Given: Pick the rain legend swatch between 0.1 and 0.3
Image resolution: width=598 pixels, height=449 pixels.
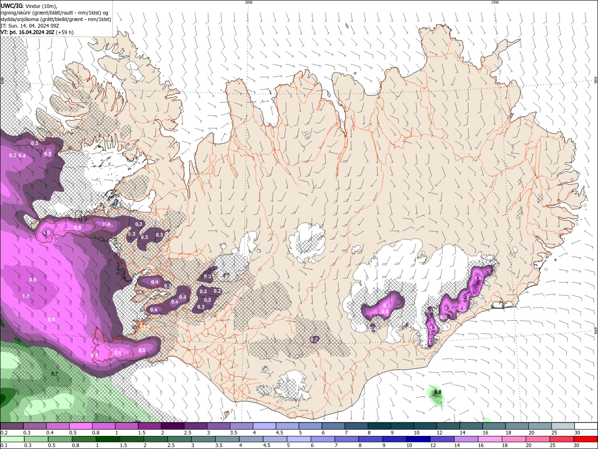Looking at the screenshot, I should [12, 439].
